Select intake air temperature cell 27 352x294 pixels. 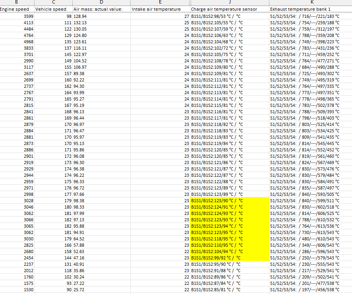(160, 16)
